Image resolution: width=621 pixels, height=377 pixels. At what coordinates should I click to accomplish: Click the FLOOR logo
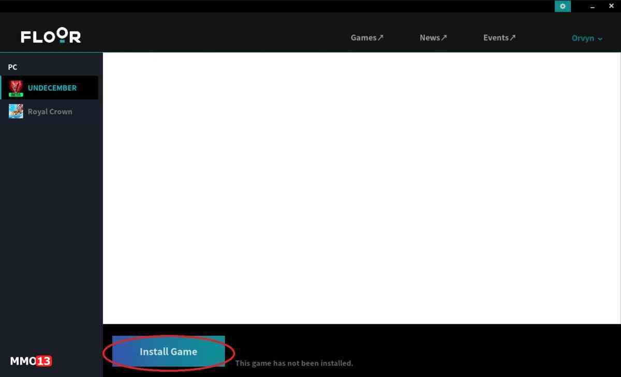[x=51, y=36]
